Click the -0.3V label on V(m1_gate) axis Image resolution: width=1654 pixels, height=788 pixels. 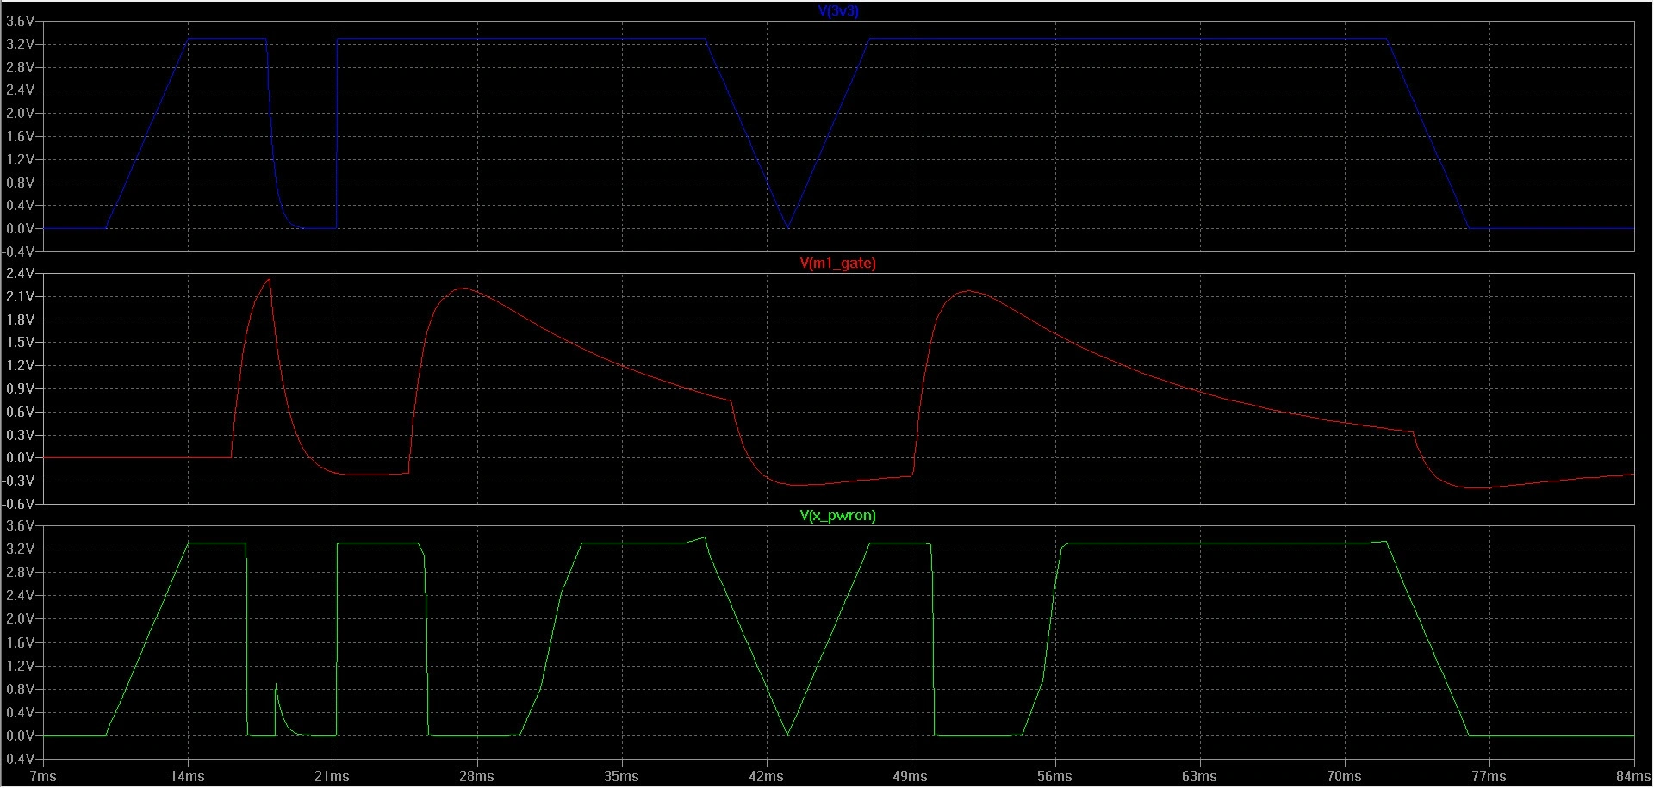click(x=19, y=481)
